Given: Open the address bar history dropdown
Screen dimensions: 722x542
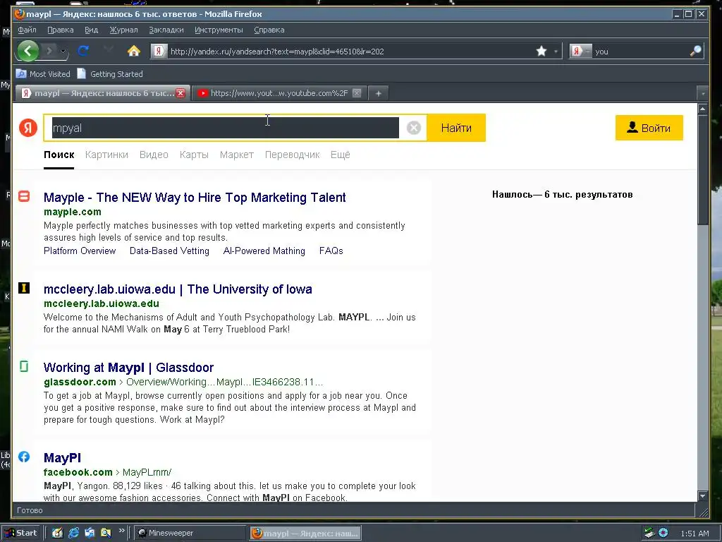Looking at the screenshot, I should (556, 51).
